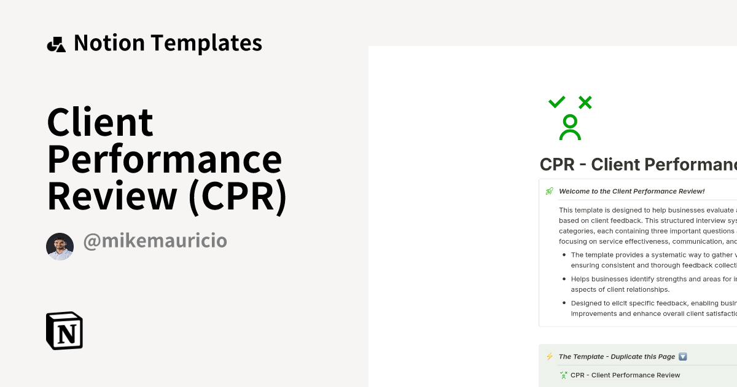Click the green X in the page emoji

(584, 101)
